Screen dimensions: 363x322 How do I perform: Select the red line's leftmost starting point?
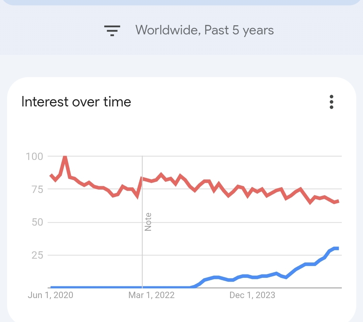(51, 175)
